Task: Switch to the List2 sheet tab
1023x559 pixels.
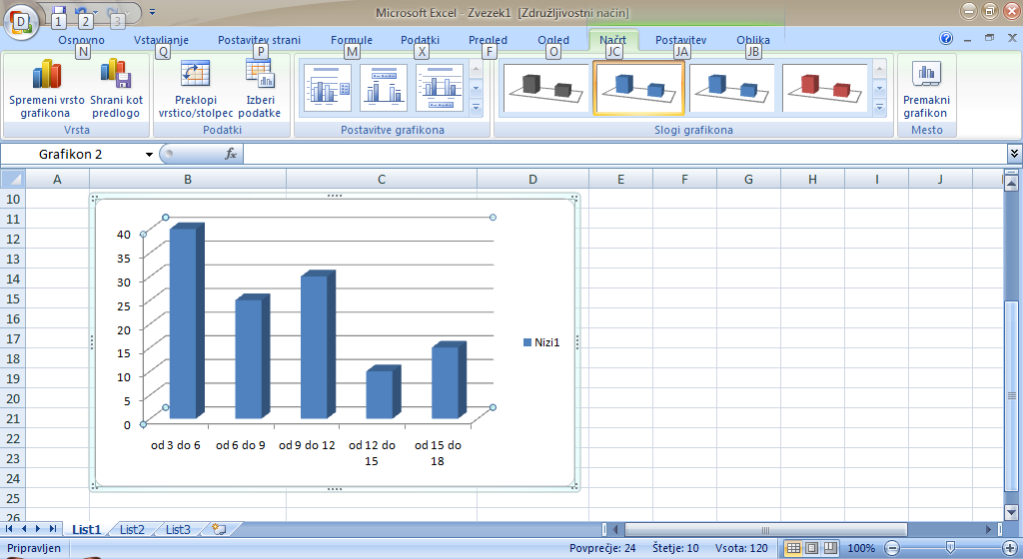Action: pos(132,529)
